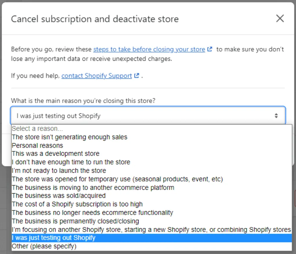296x254 pixels.
Task: Select 'I'm not ready to launch the store'
Action: (151, 170)
